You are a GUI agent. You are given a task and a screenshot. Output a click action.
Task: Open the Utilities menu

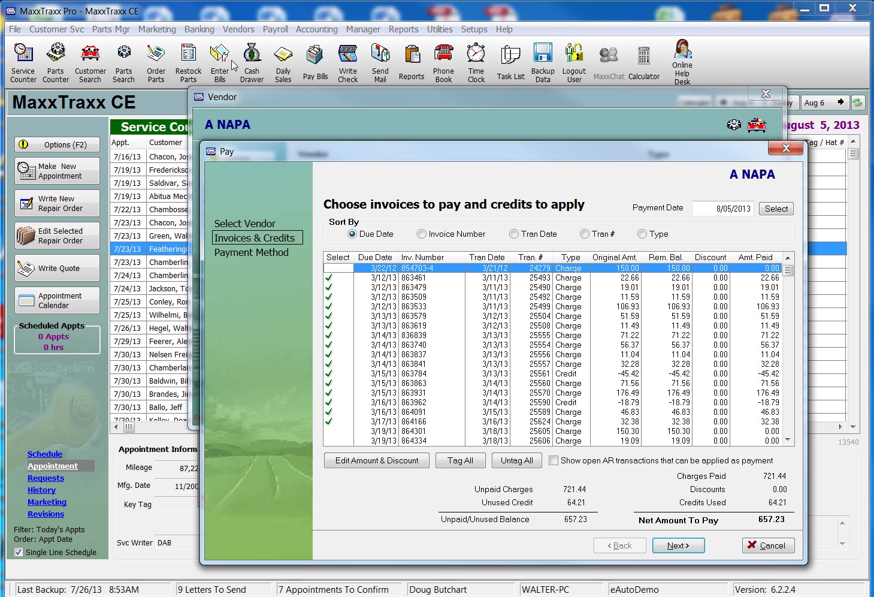click(440, 29)
